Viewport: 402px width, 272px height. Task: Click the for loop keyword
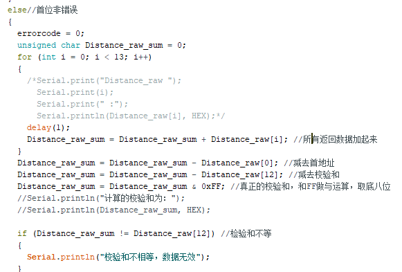coord(24,57)
